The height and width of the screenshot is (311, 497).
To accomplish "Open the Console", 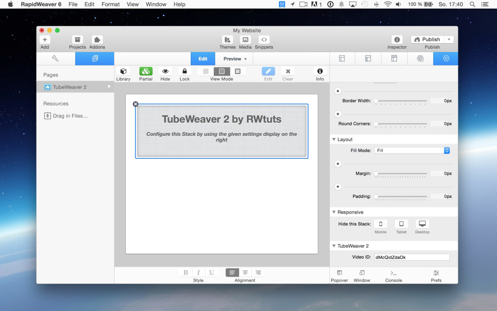I will (394, 273).
